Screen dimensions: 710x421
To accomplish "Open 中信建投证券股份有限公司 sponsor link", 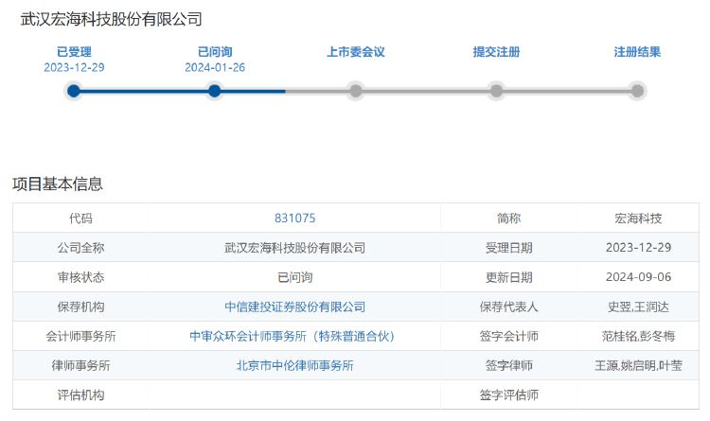I will pyautogui.click(x=294, y=307).
